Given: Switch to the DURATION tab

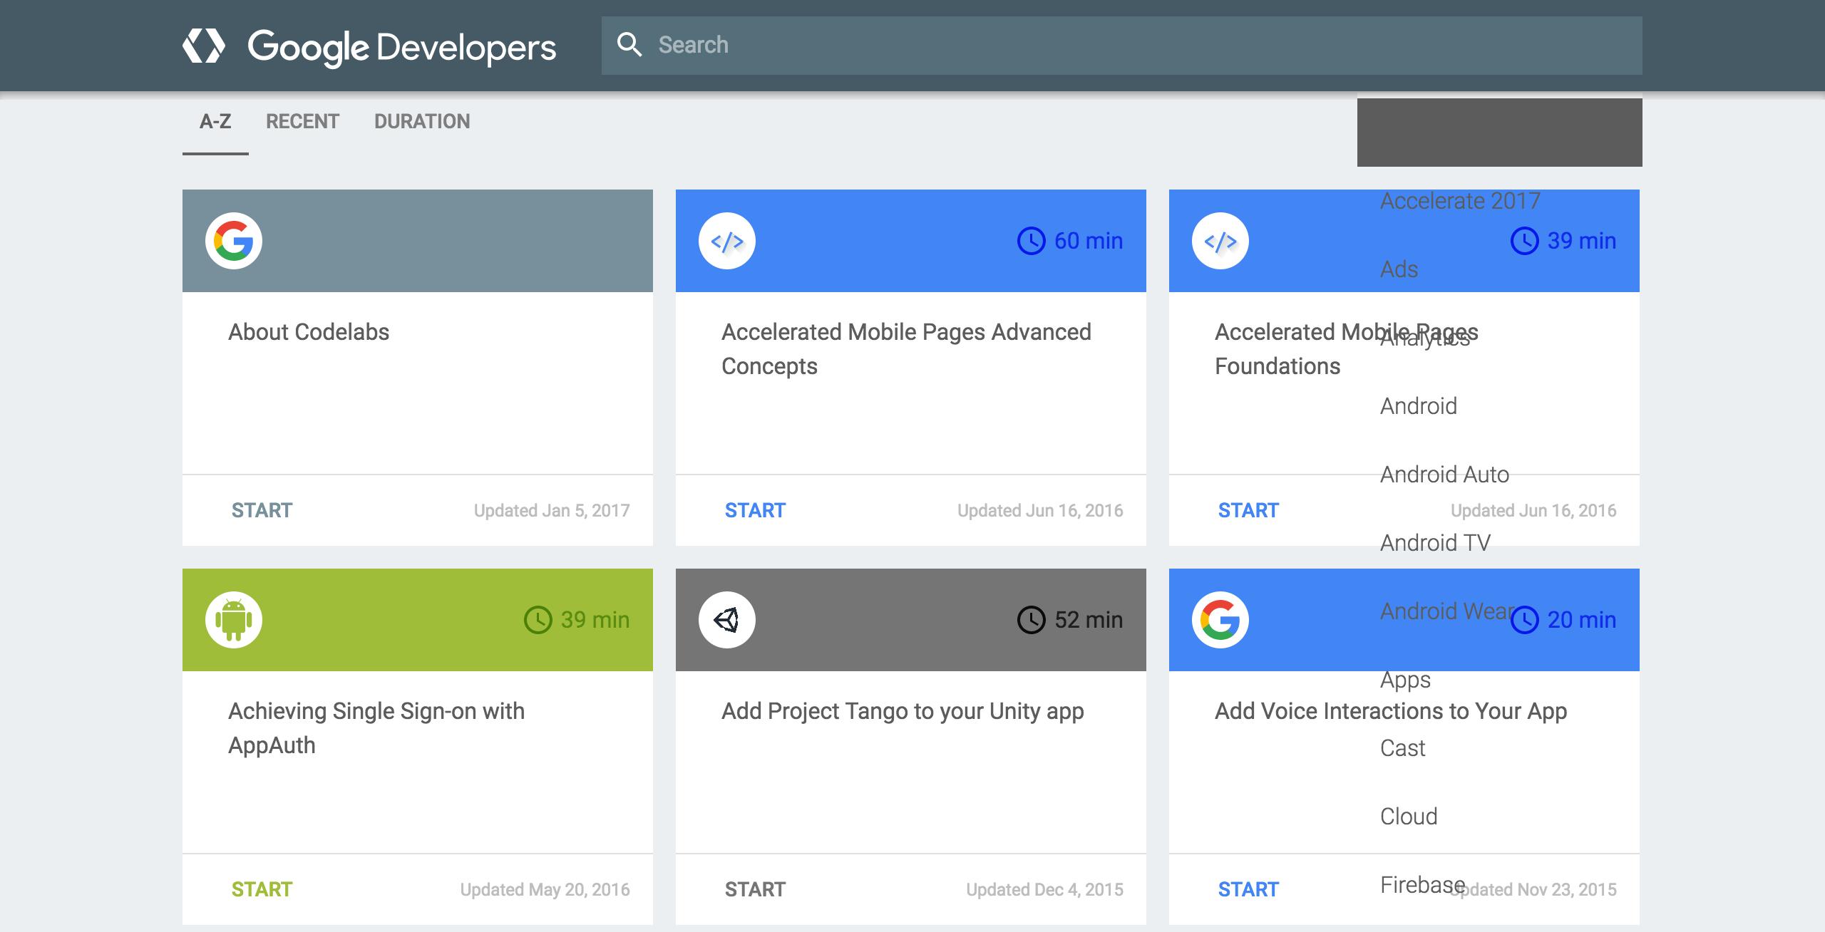Looking at the screenshot, I should (x=422, y=121).
